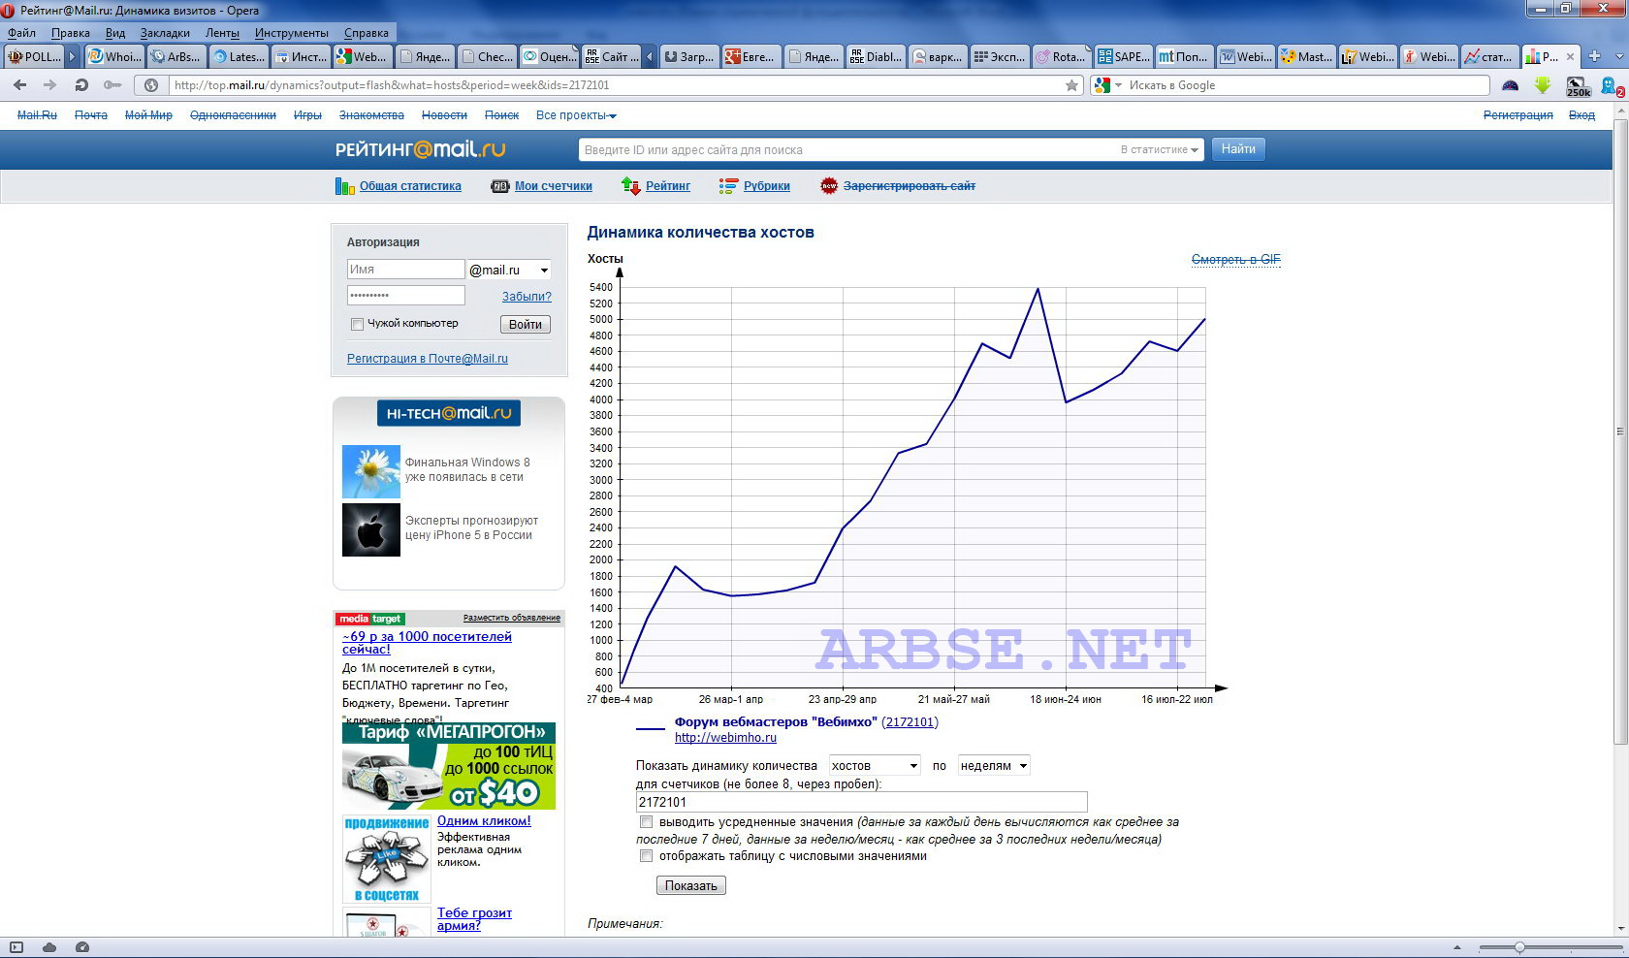
Task: Open the Инструменты menu
Action: pyautogui.click(x=291, y=33)
